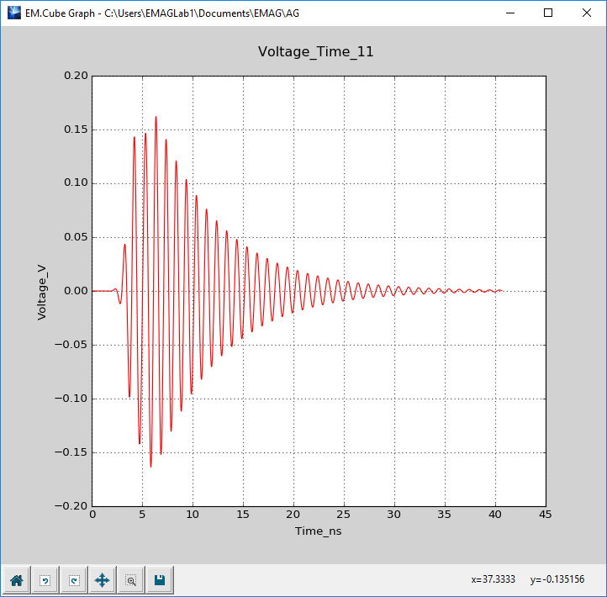
Task: Click the Voltage_V y-axis label
Action: click(42, 293)
